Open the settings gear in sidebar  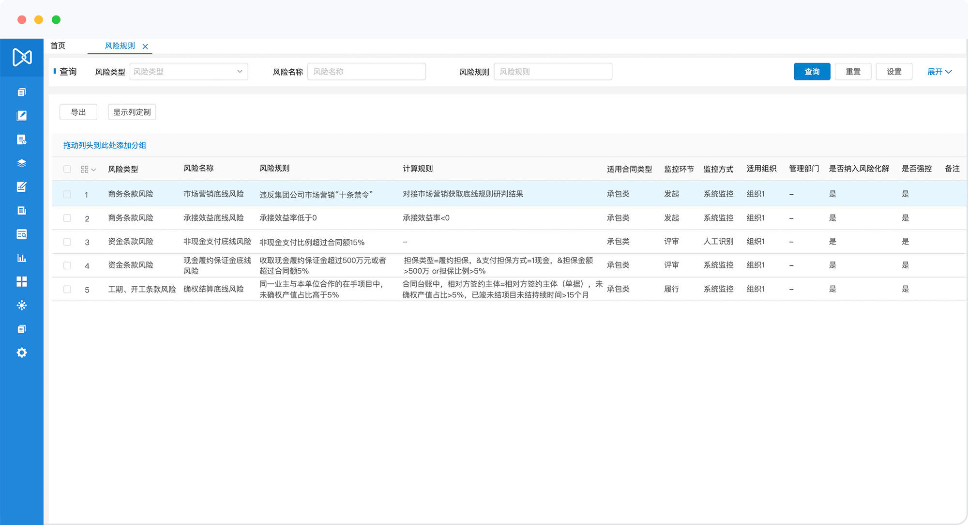(x=21, y=353)
